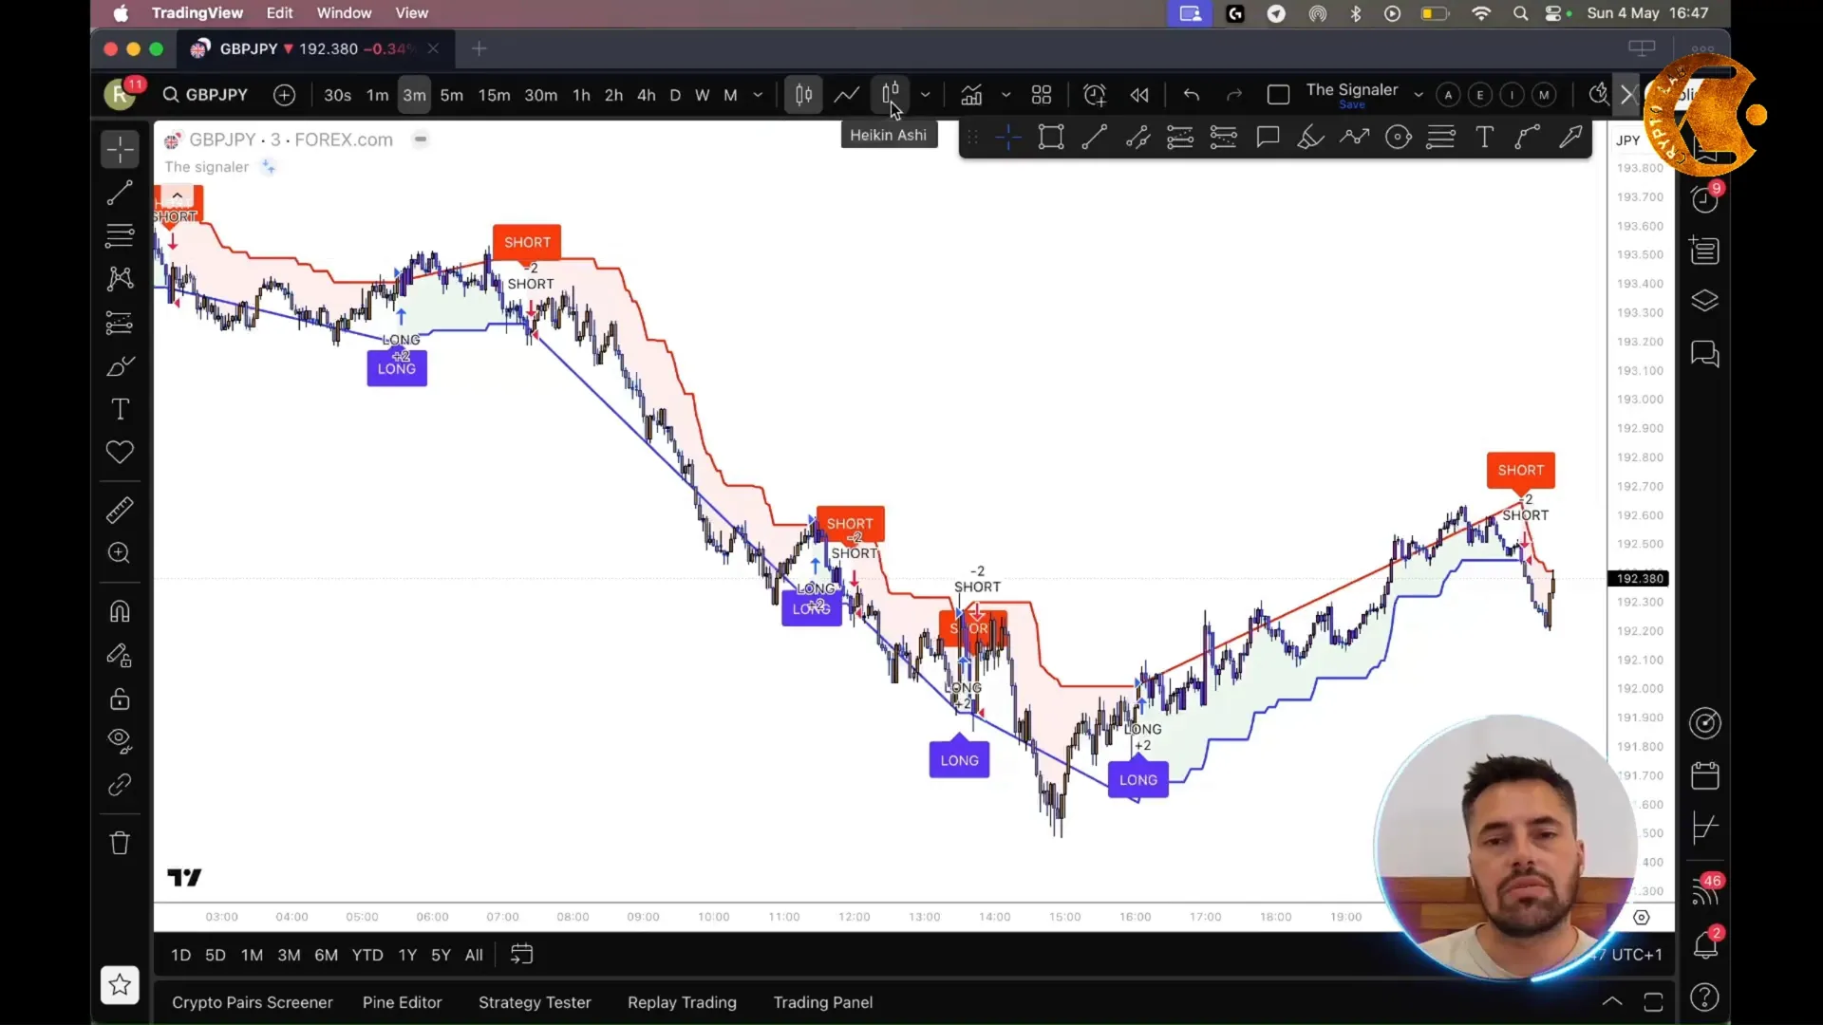Open the GBPJPY symbol search
1823x1025 pixels.
pos(205,95)
